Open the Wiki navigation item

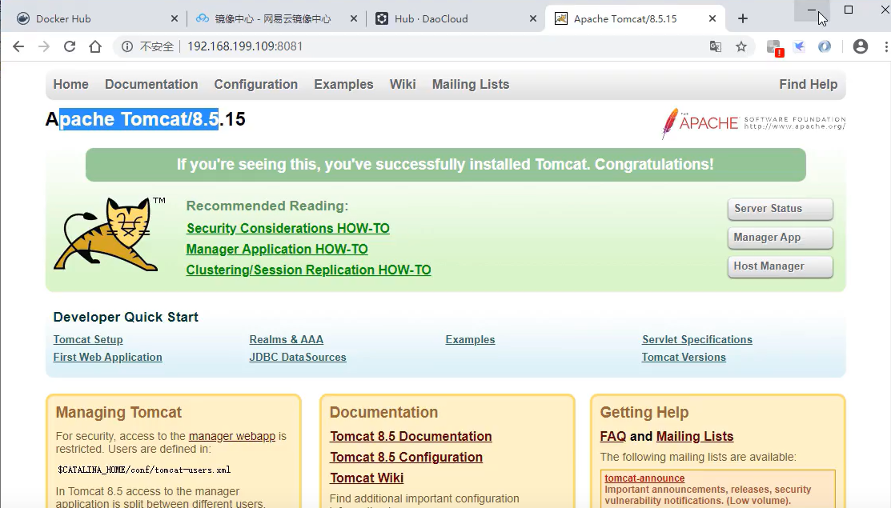point(403,84)
